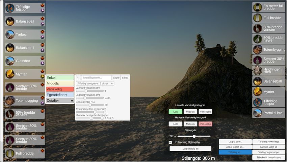Open settings wrench for Glassbro item
The image size is (287, 162).
(43, 63)
